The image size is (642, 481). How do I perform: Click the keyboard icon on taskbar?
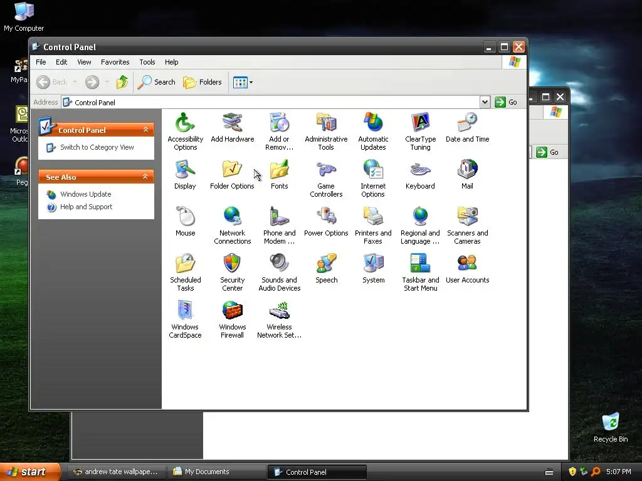pyautogui.click(x=549, y=472)
